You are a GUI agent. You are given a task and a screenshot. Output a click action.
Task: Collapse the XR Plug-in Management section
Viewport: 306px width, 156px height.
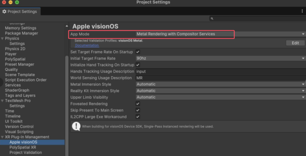coord(2,137)
